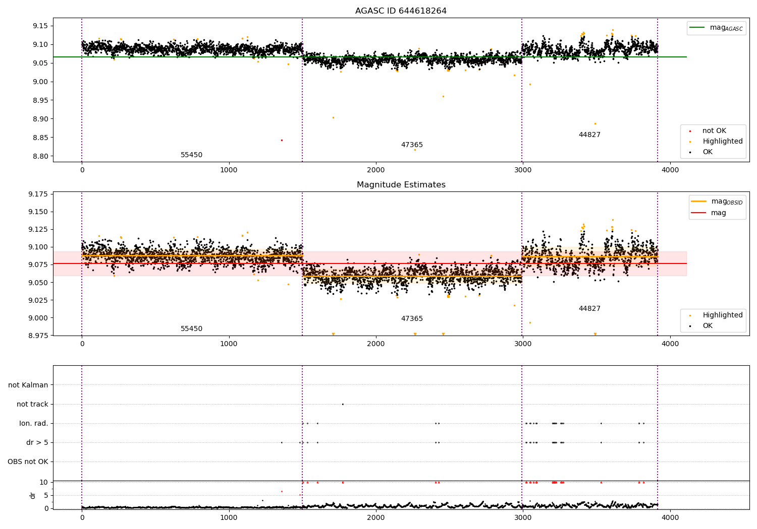Click the red 'mag' legend line entry
Screen dimensions: 757x529
[x=709, y=213]
